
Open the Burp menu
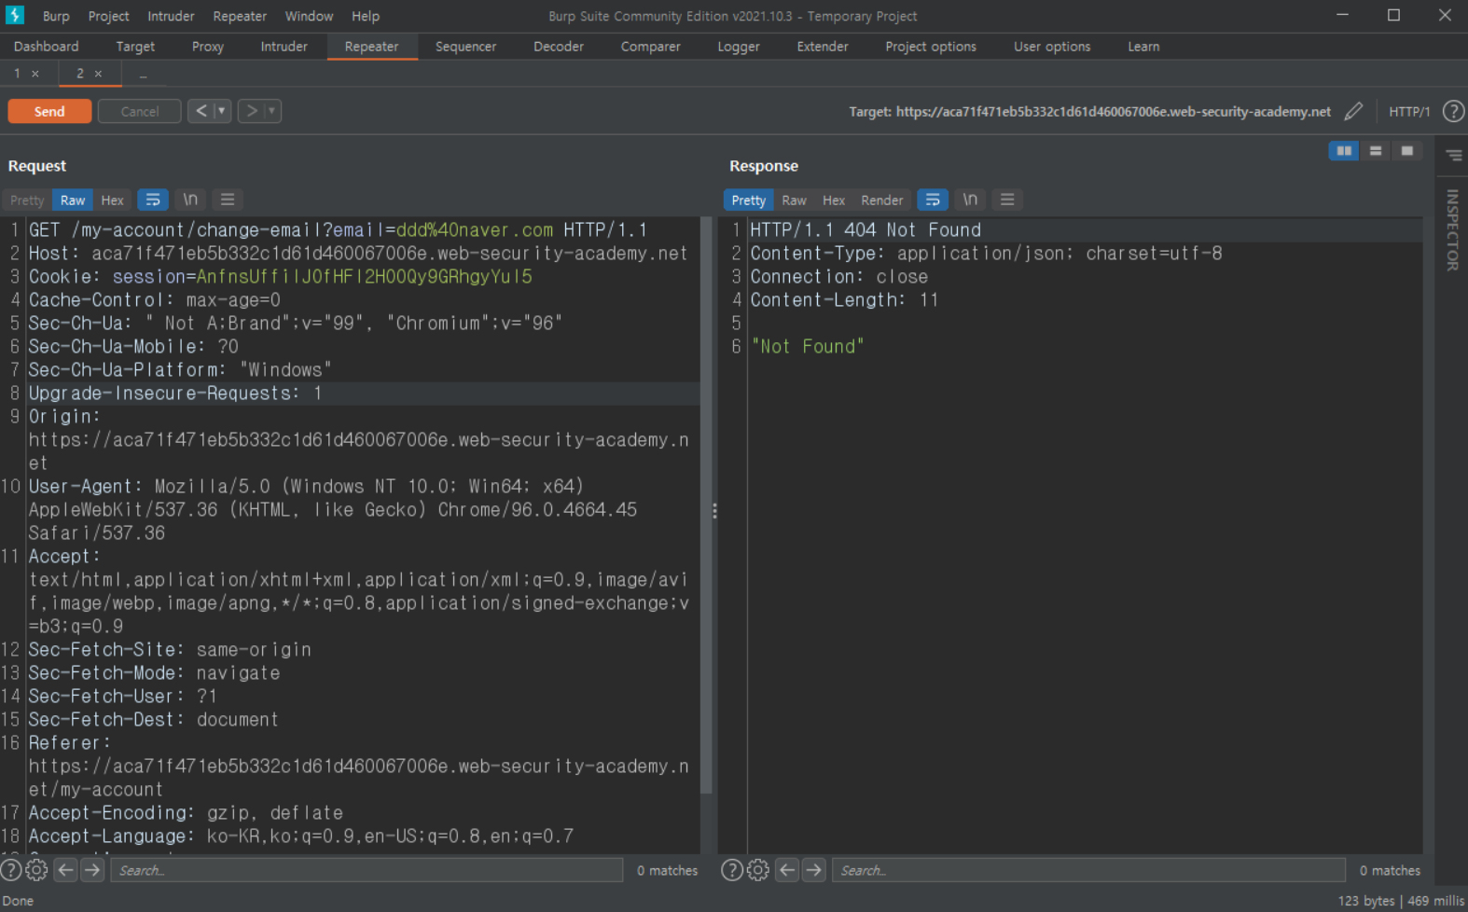pos(56,16)
